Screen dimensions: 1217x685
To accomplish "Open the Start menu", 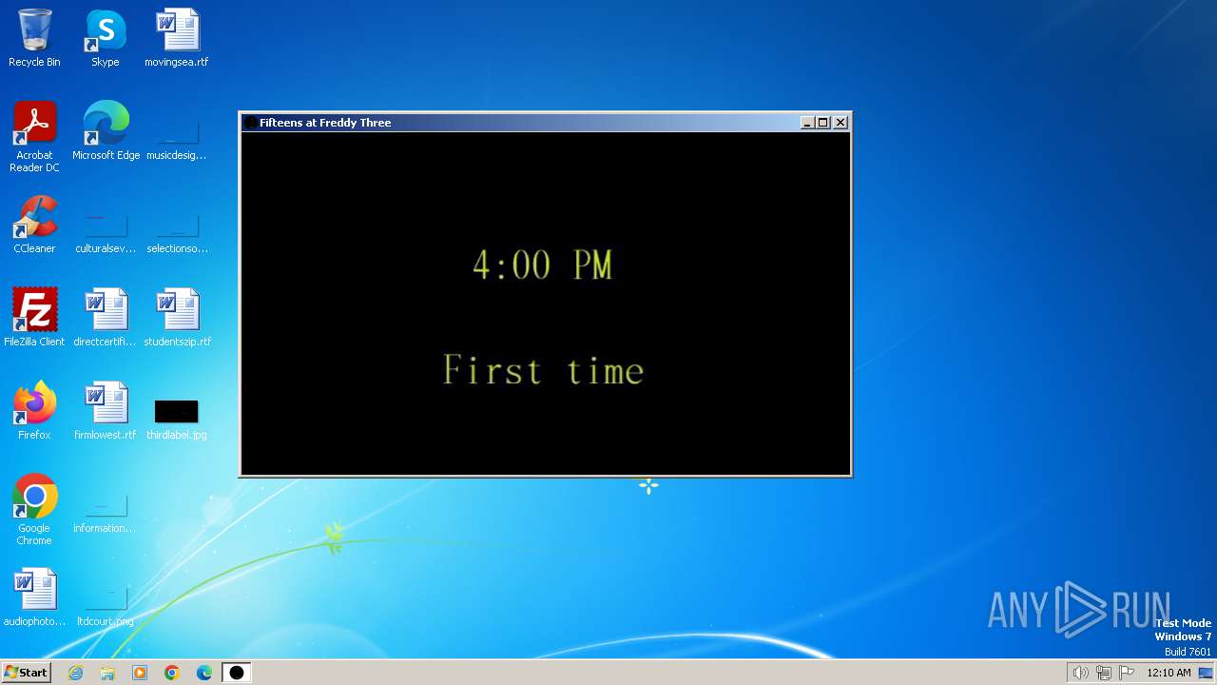I will click(26, 673).
